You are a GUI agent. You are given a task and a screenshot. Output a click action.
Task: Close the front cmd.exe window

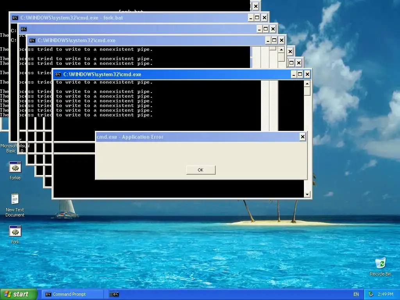click(x=307, y=75)
